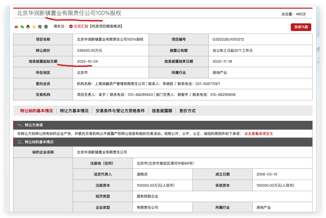Screen dimensions: 326x218
Task: Select end date 2022-11-18
Action: point(222,61)
